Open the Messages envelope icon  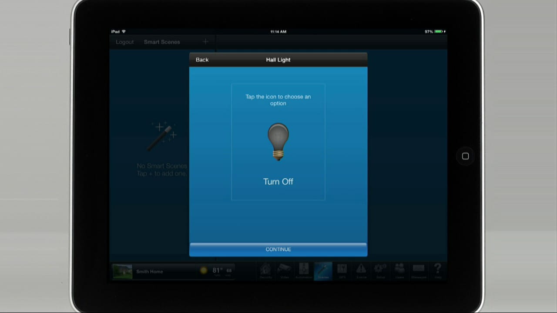[x=419, y=271]
